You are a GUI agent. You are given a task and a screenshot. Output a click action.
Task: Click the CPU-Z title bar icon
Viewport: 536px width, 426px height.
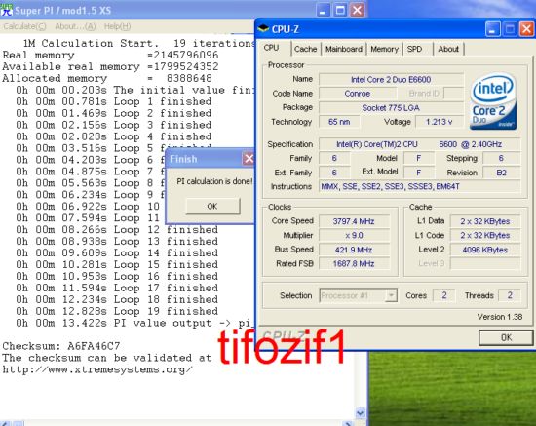[x=263, y=28]
